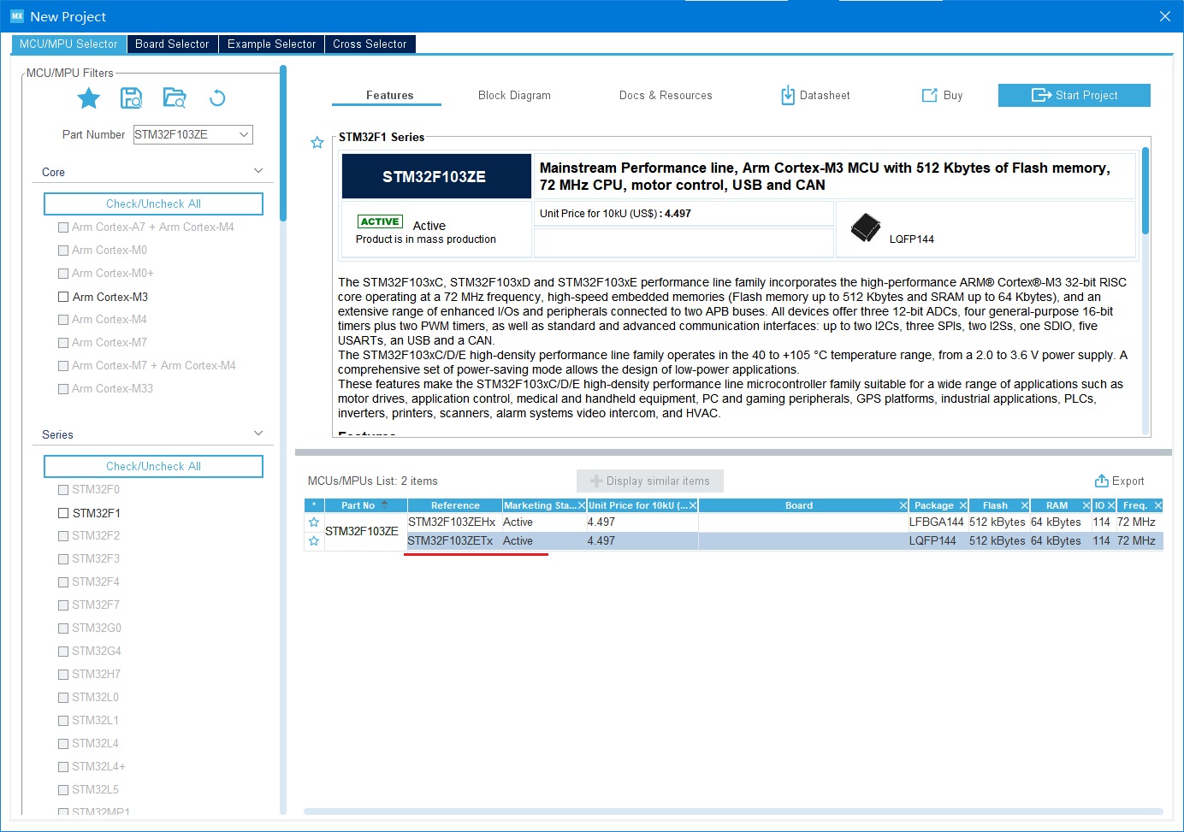Screen dimensions: 1184x832
Task: Click the favorites star in MCU/MPU Filters
Action: (x=89, y=98)
